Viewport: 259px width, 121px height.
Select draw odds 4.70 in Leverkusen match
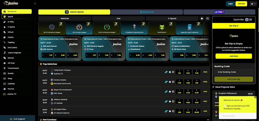coord(188,91)
